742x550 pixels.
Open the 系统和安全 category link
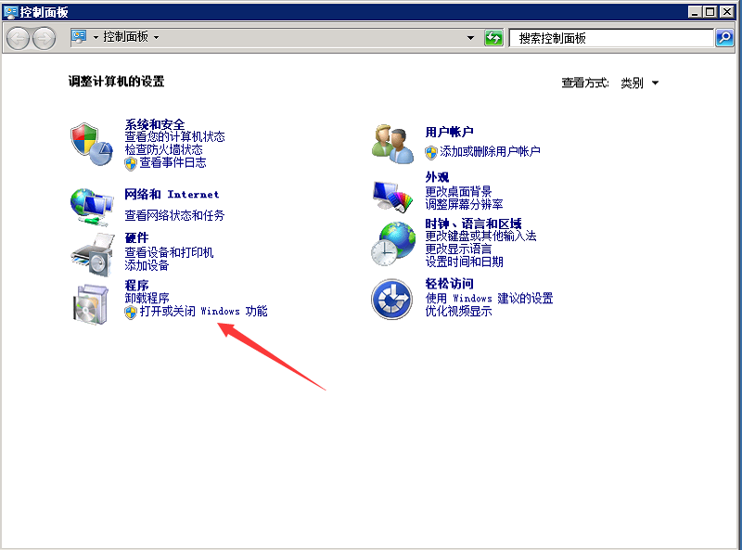click(155, 124)
